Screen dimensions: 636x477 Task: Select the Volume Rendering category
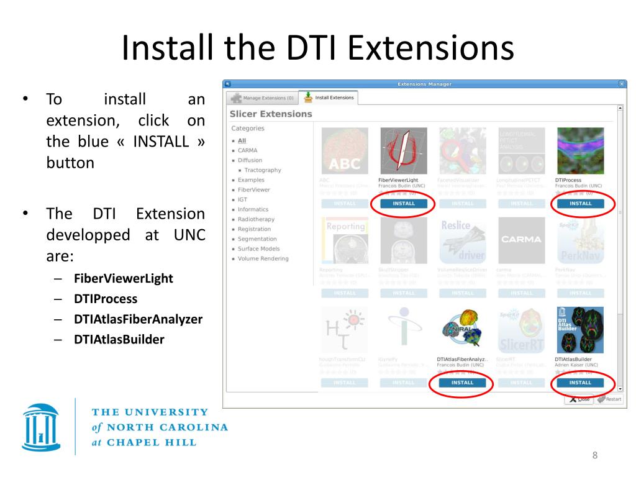click(263, 259)
